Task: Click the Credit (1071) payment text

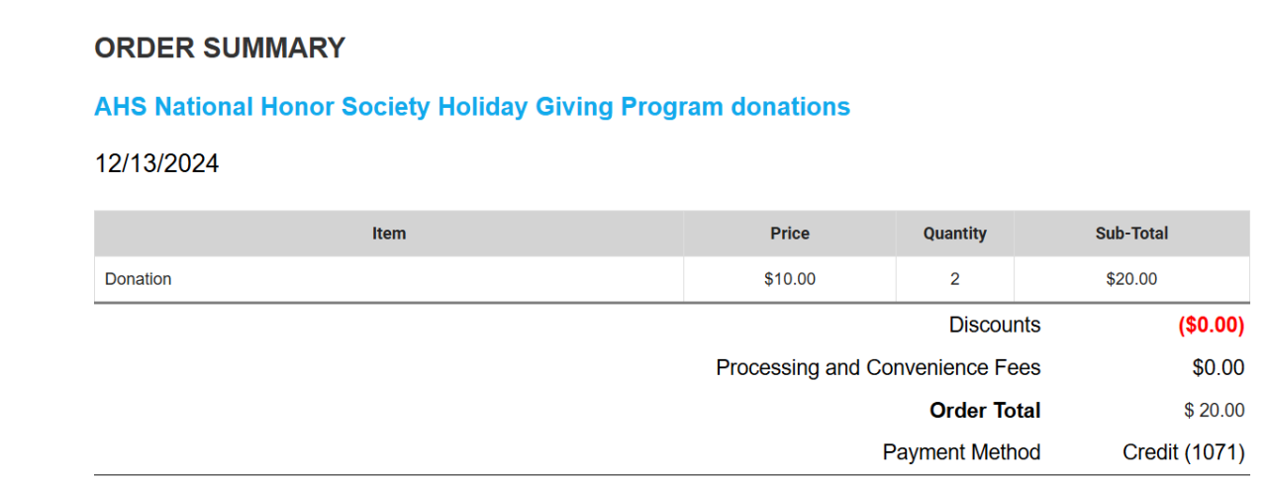Action: pyautogui.click(x=1183, y=452)
